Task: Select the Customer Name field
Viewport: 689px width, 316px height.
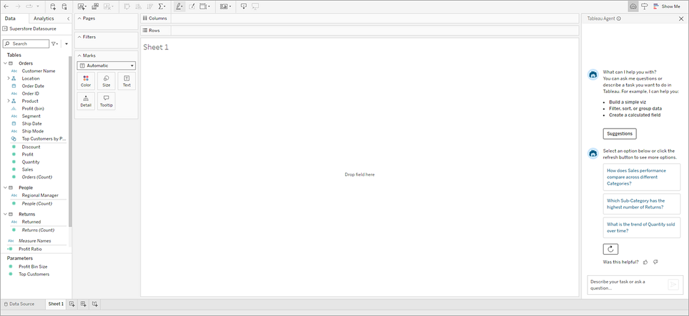Action: [38, 71]
